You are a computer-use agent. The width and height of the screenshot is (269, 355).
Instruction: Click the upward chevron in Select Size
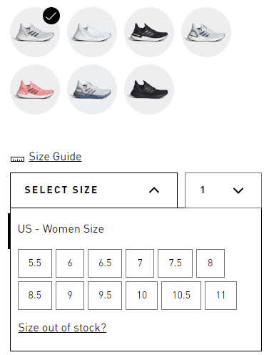[x=154, y=190]
